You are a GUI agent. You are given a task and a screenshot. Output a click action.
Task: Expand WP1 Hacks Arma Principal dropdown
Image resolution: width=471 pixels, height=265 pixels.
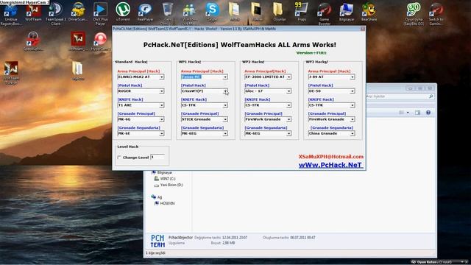225,77
